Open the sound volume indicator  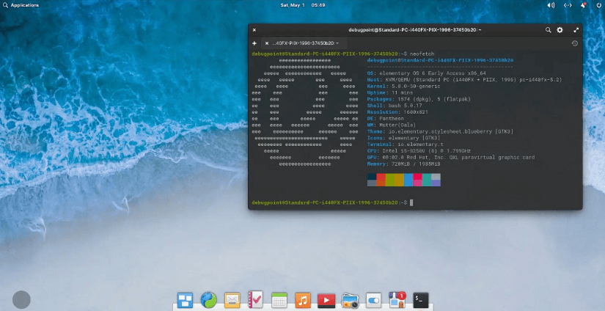[551, 5]
